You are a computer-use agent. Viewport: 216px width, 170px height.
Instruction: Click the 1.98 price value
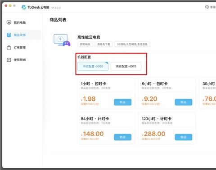tap(89, 99)
